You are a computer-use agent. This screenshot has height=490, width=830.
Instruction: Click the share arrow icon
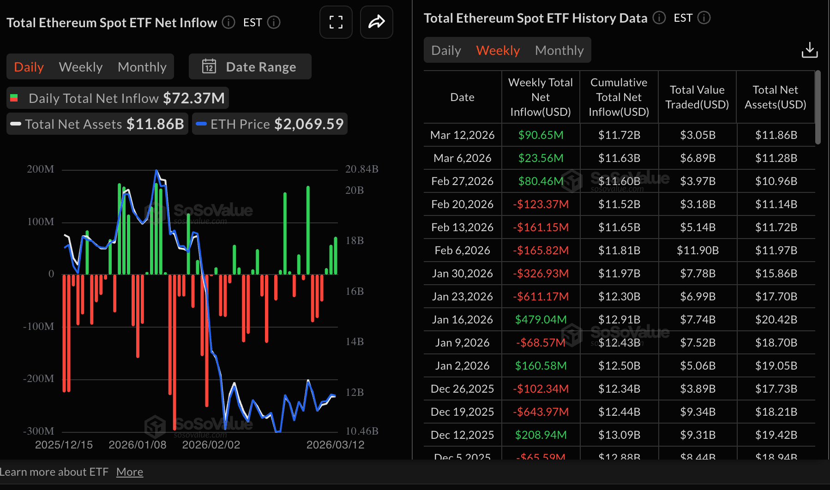[x=376, y=22]
